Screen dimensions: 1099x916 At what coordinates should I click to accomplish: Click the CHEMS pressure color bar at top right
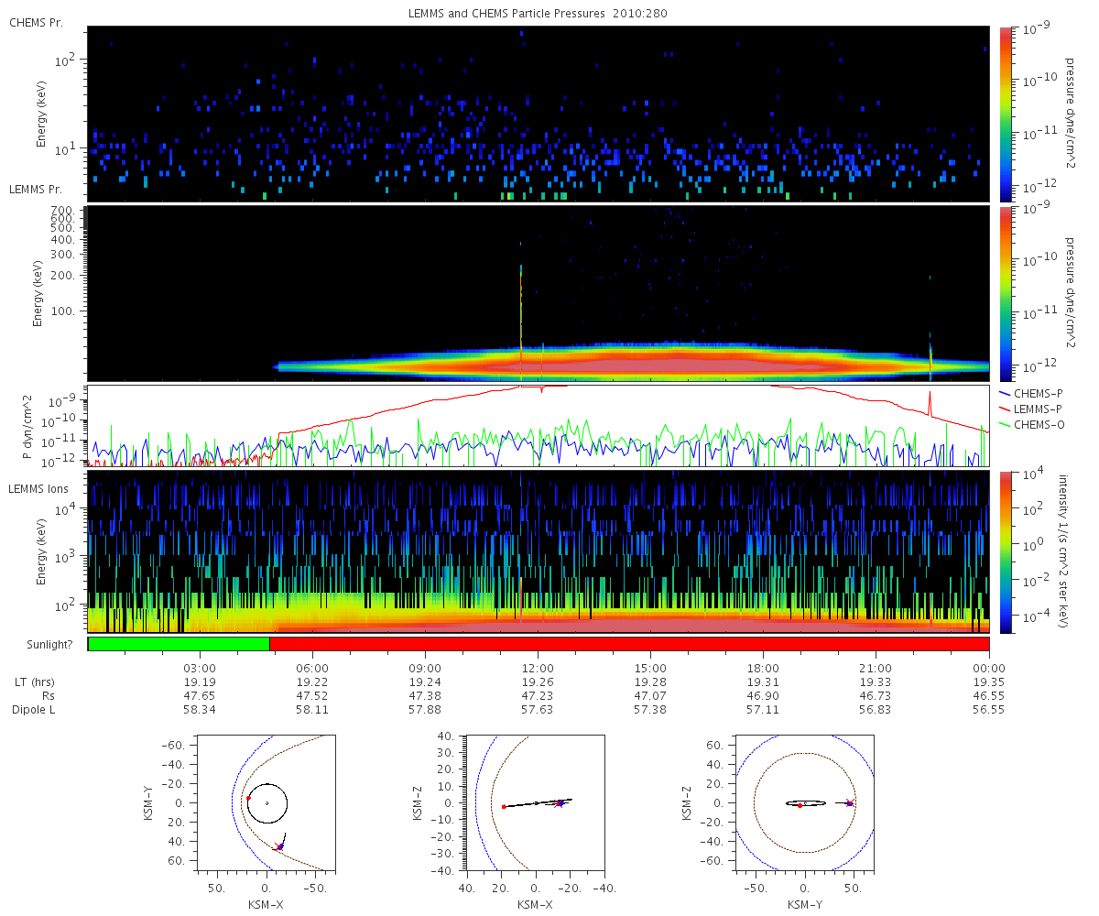tap(1006, 113)
